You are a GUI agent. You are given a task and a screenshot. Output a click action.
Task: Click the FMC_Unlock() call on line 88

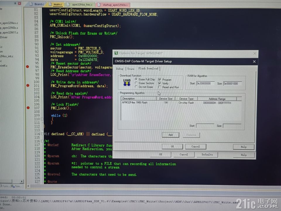62,37
